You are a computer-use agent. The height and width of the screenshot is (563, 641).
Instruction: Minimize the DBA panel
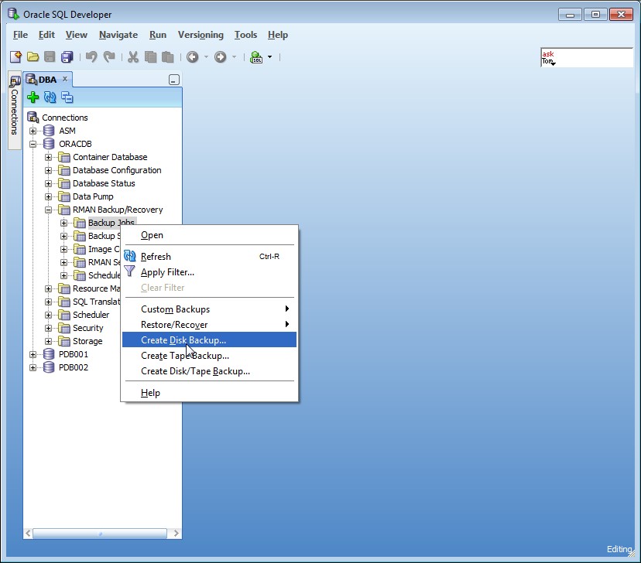tap(174, 80)
